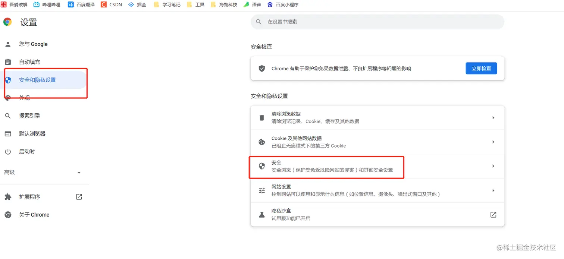Screen dimensions: 564x259
Task: Click the search icon beside 搜索引擎
Action: point(8,116)
